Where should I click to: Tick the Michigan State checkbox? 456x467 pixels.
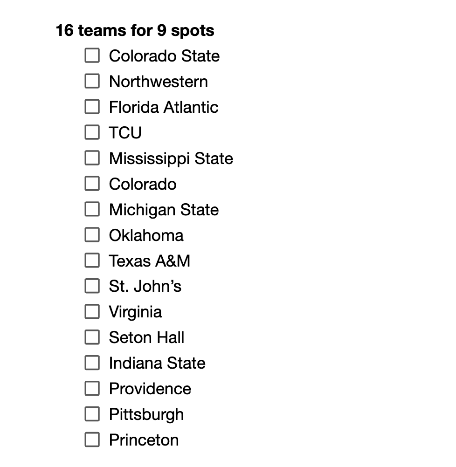point(92,210)
